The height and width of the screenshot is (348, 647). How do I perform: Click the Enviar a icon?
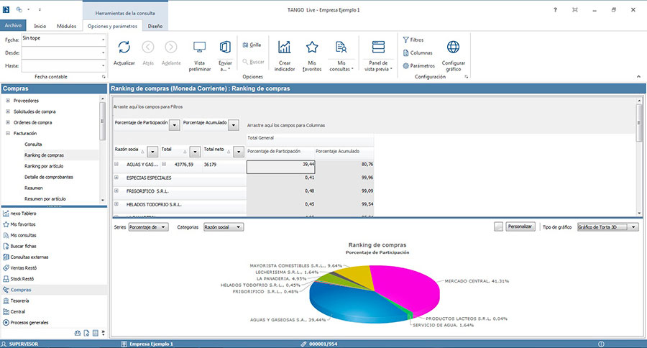click(225, 47)
